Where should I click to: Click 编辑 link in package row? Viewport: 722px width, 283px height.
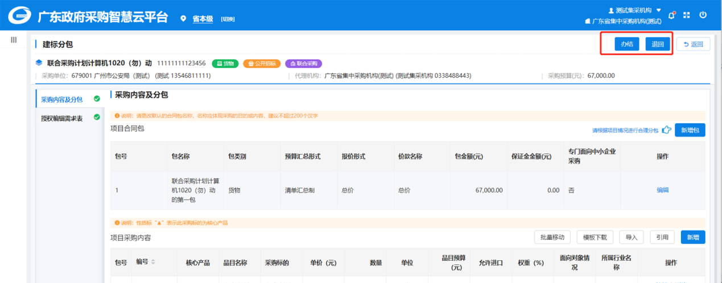[x=662, y=190]
